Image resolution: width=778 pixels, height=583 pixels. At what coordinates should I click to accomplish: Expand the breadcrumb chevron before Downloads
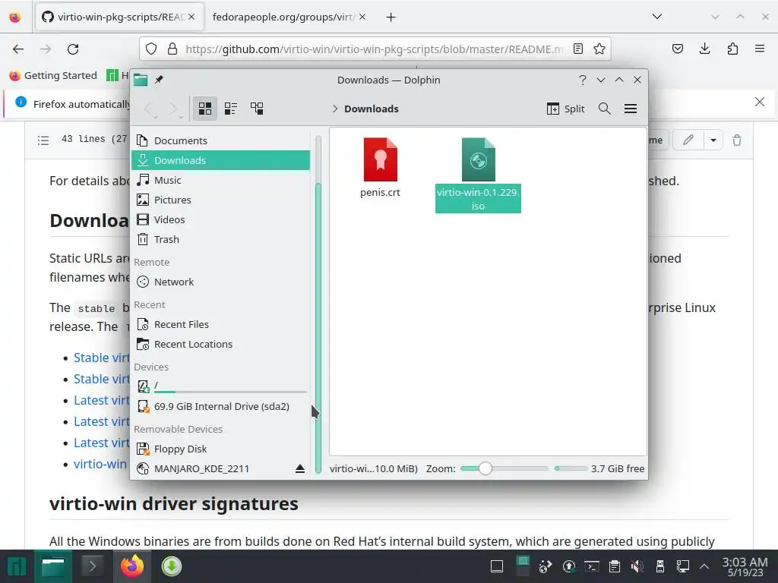click(x=335, y=109)
